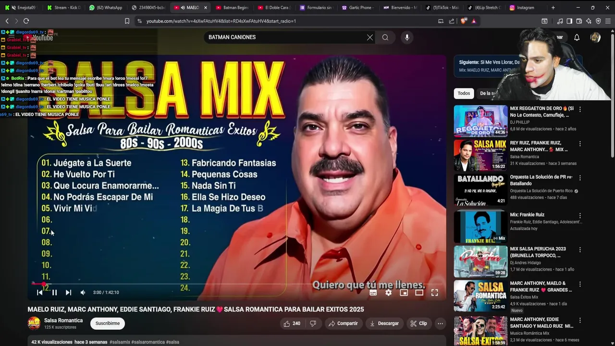
Task: Click the video progress bar scrubber
Action: tap(44, 284)
